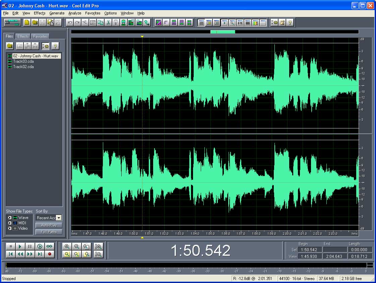Zoom out vertically with the minus magnifier
The image size is (376, 283).
tap(98, 254)
